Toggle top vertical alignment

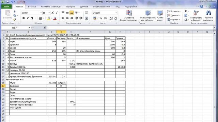click(63, 13)
